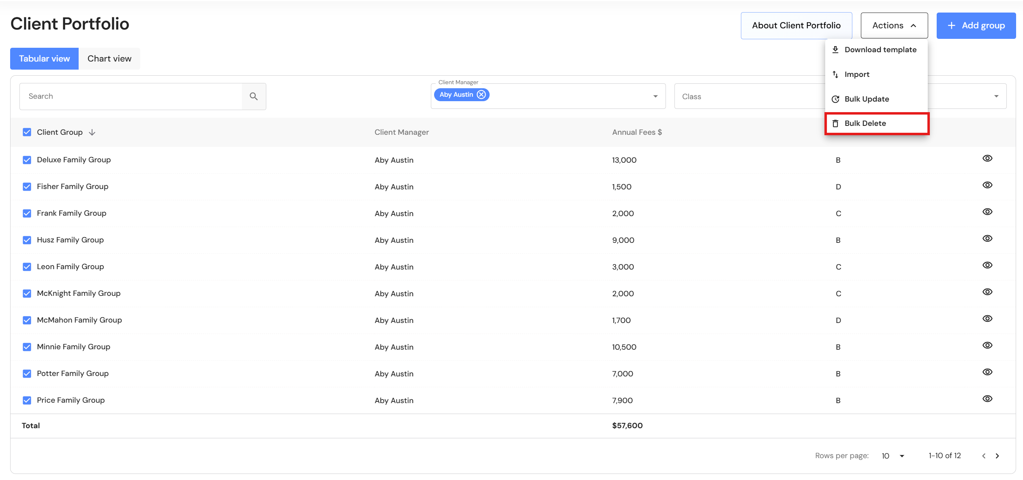Click into the Search input field
This screenshot has height=480, width=1023.
pyautogui.click(x=131, y=96)
